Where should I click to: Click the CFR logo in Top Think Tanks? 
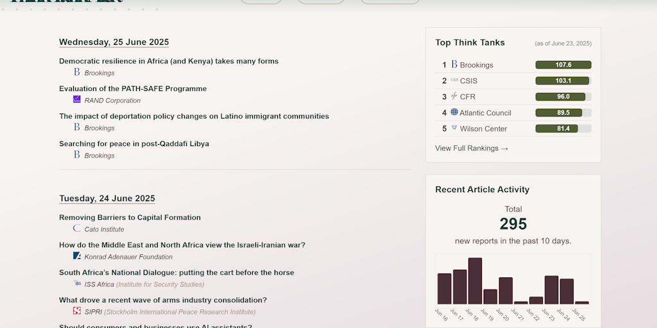[454, 96]
